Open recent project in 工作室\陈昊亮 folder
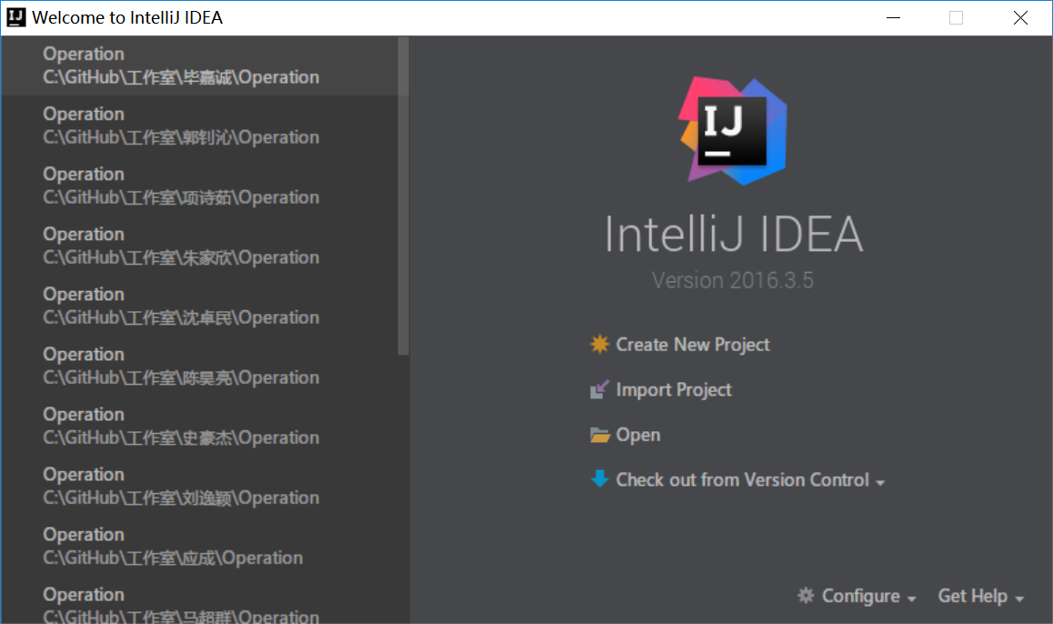Viewport: 1053px width, 624px height. click(x=200, y=366)
